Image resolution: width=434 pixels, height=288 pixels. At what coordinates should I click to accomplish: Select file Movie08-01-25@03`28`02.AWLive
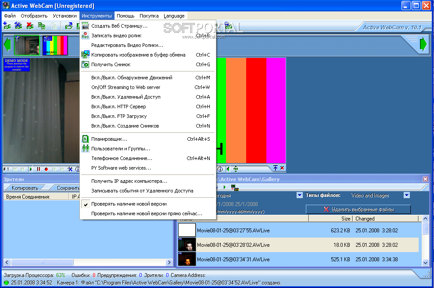[x=298, y=245]
